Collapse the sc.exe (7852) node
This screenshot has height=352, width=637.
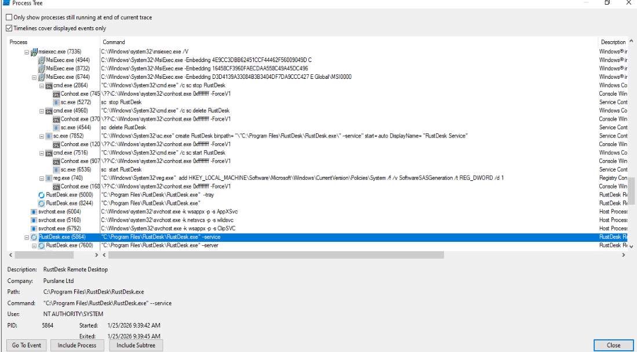[41, 136]
